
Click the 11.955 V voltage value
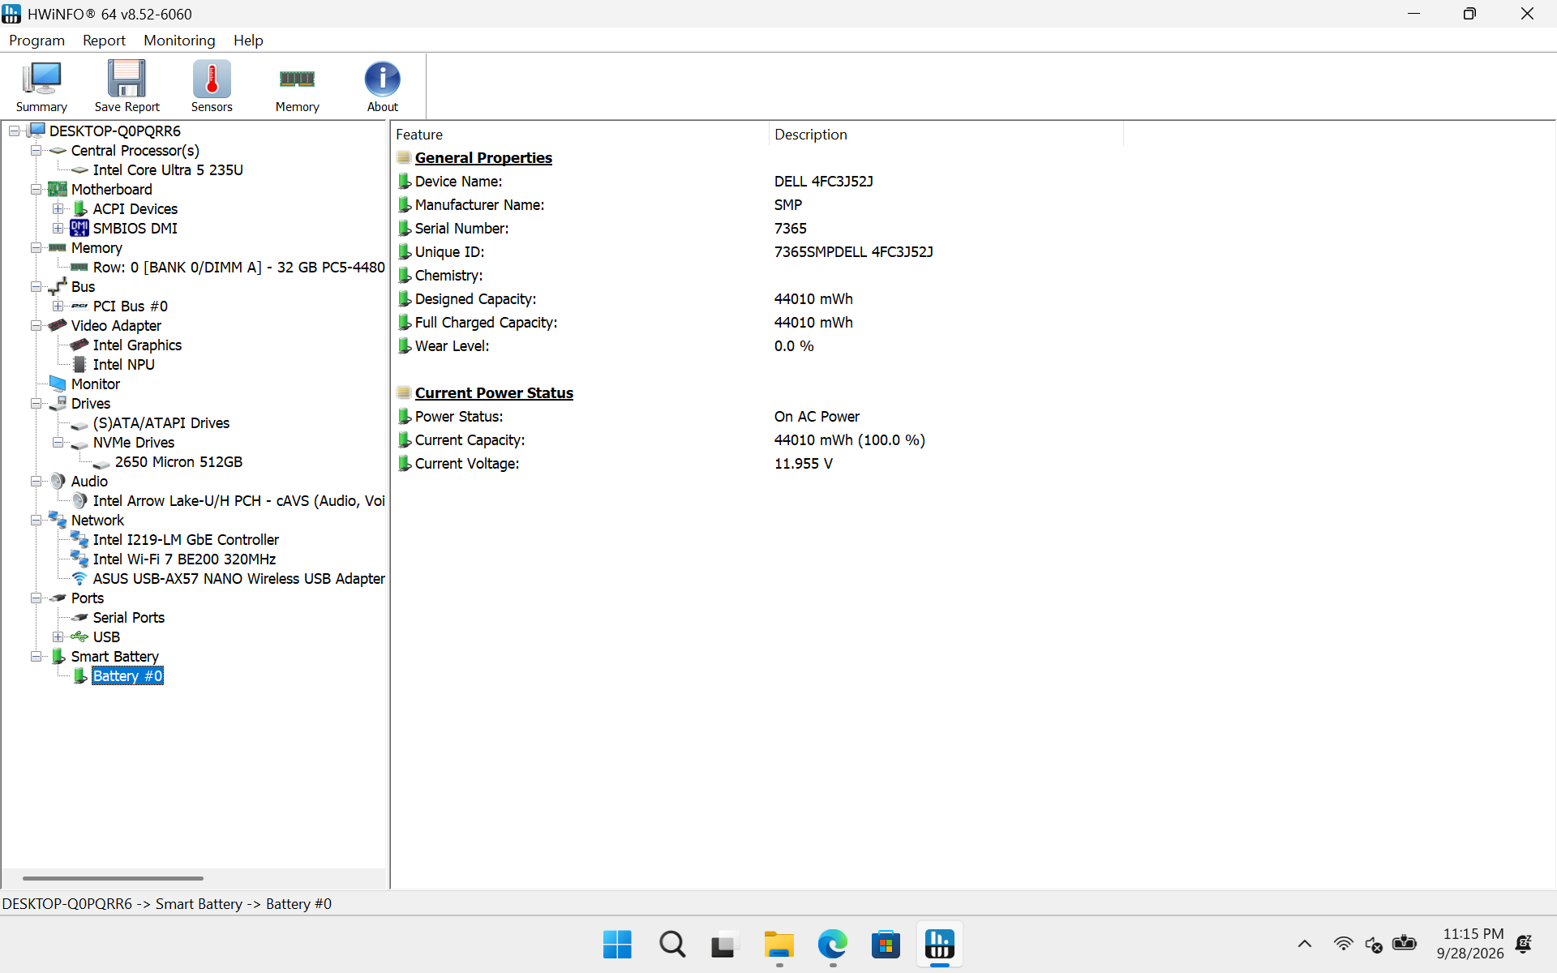803,463
